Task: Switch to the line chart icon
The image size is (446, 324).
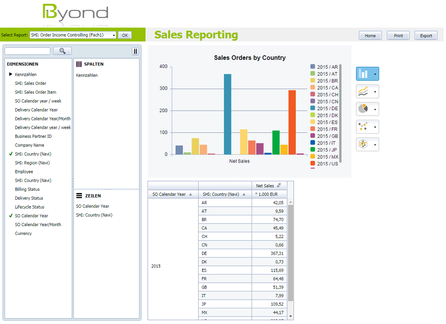Action: (364, 92)
